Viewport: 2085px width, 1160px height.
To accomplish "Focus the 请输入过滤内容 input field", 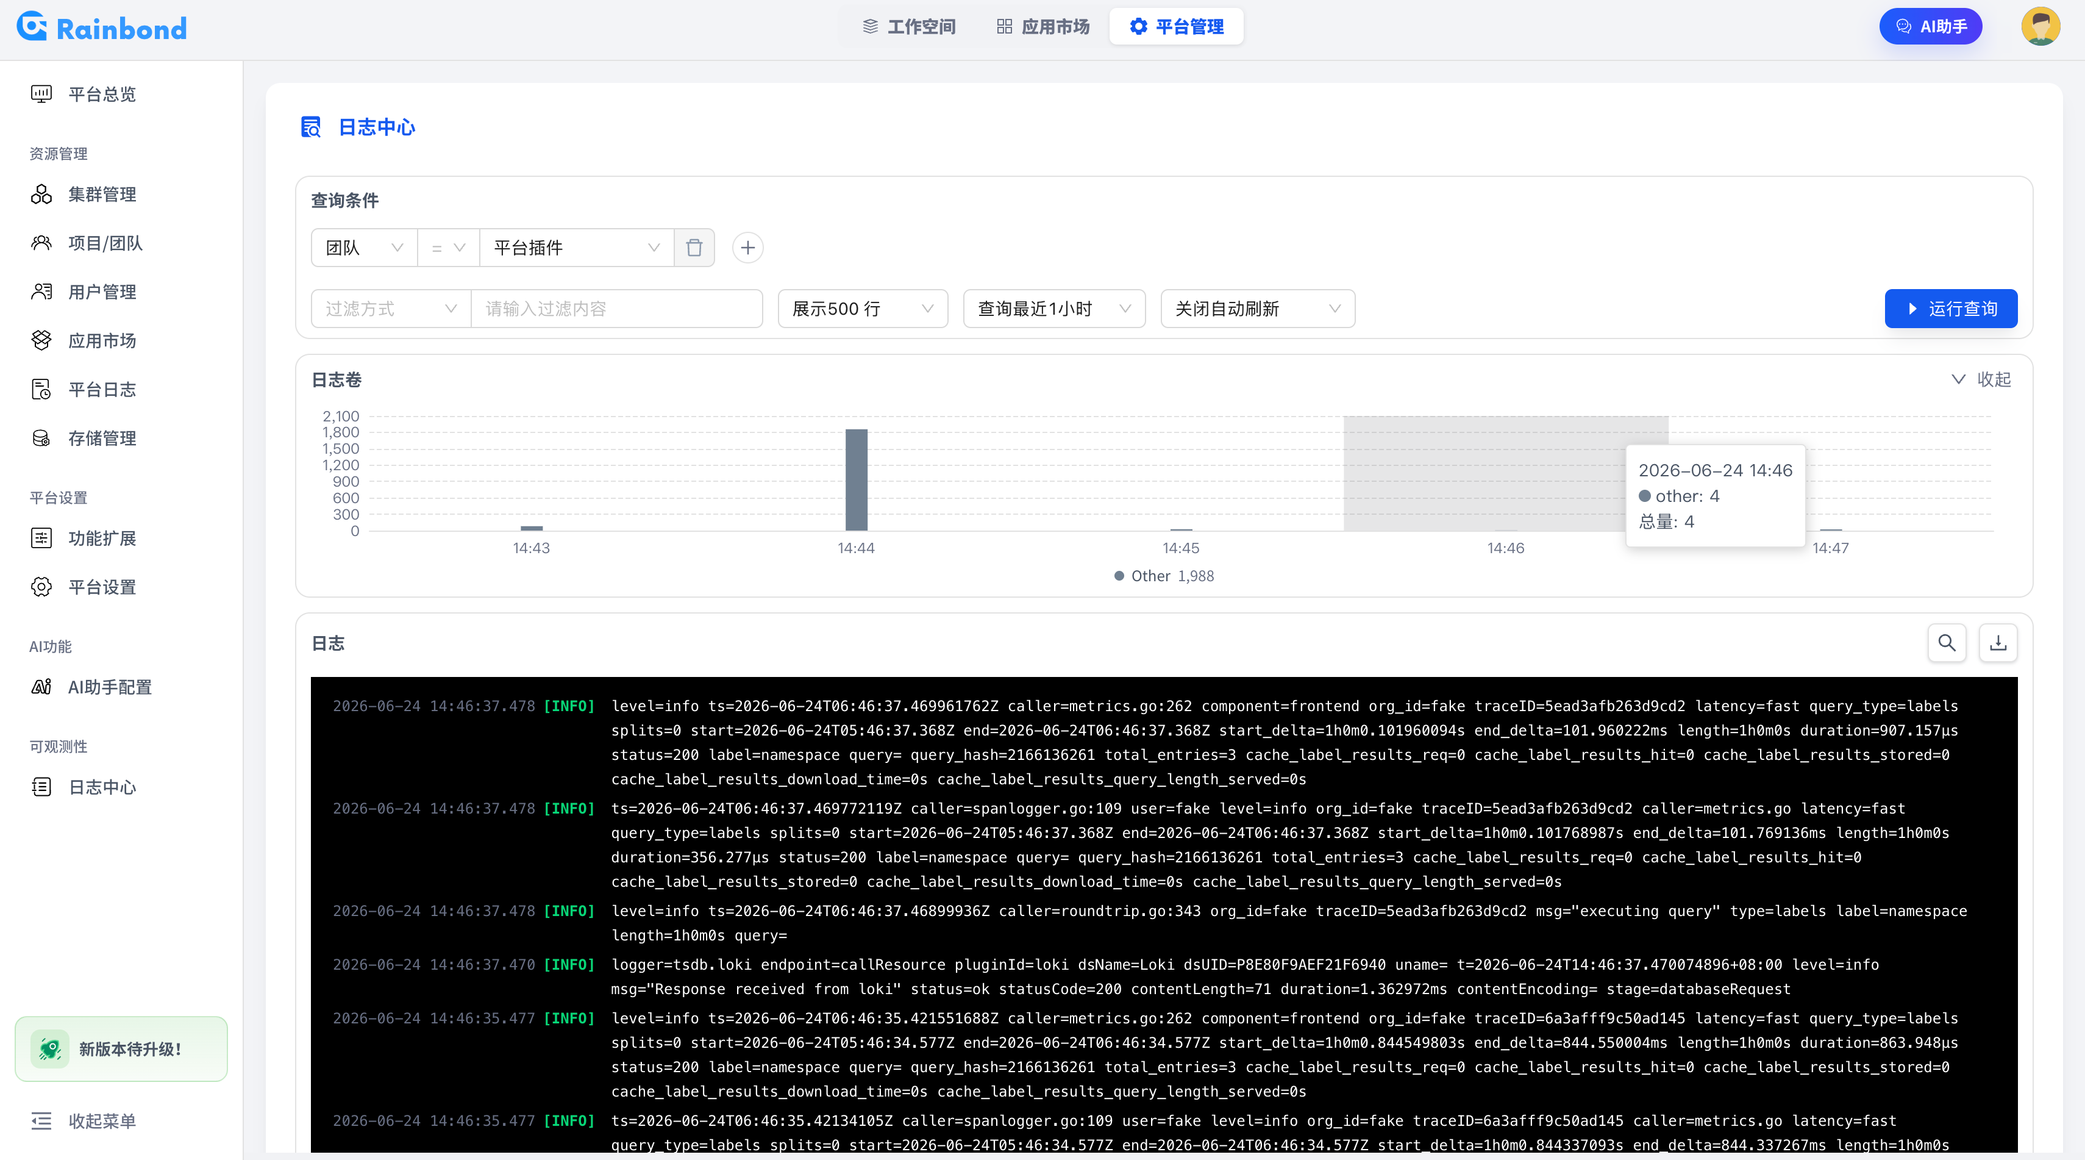I will pos(617,309).
